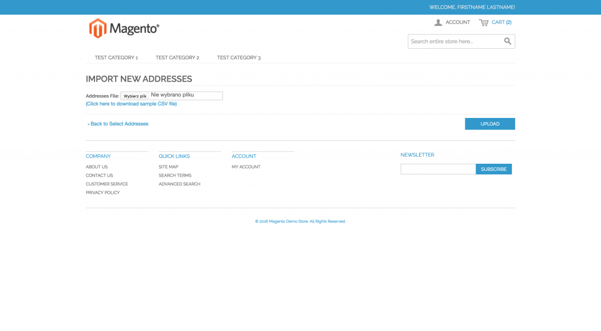Open Advanced Search link

tap(180, 184)
